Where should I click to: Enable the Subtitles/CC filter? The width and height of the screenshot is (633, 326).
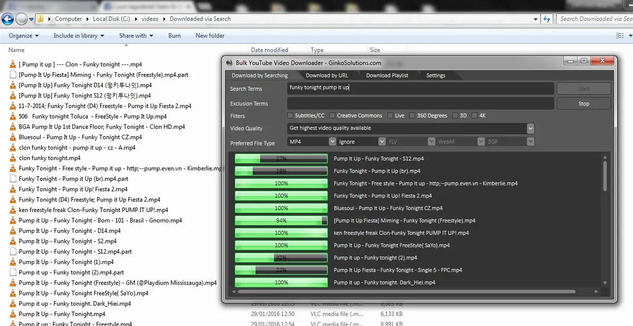(290, 115)
